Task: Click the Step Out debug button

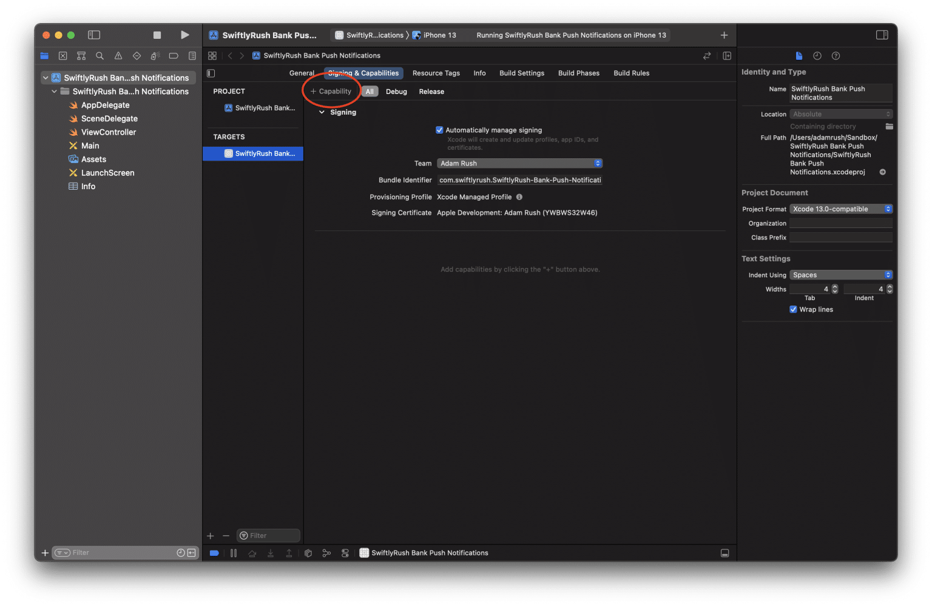Action: (x=289, y=553)
